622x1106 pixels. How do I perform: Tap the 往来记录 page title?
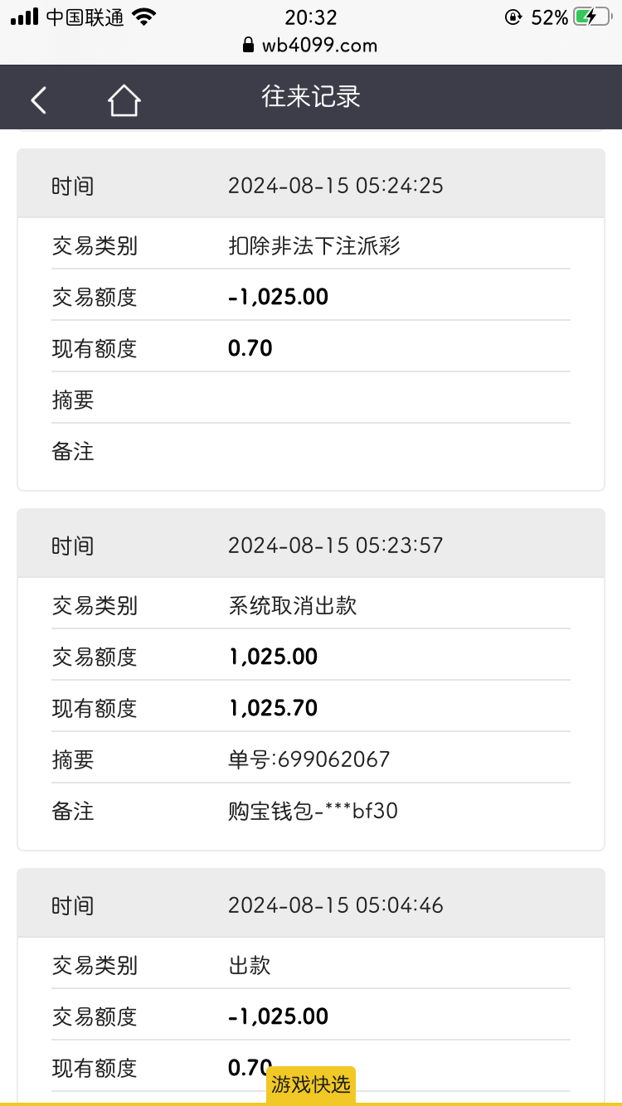coord(311,97)
